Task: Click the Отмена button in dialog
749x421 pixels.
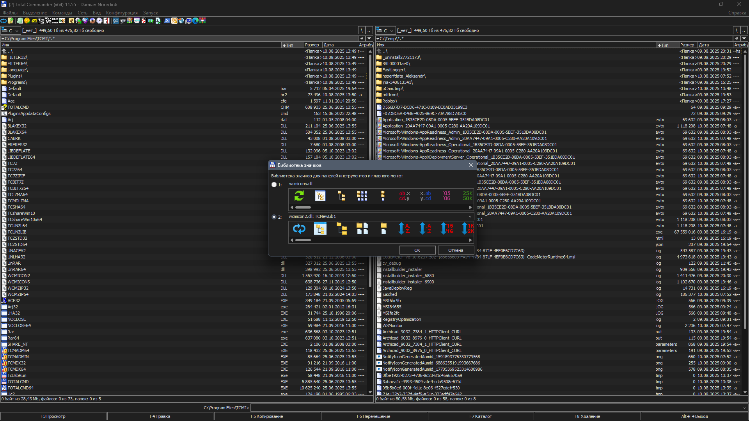Action: (456, 250)
